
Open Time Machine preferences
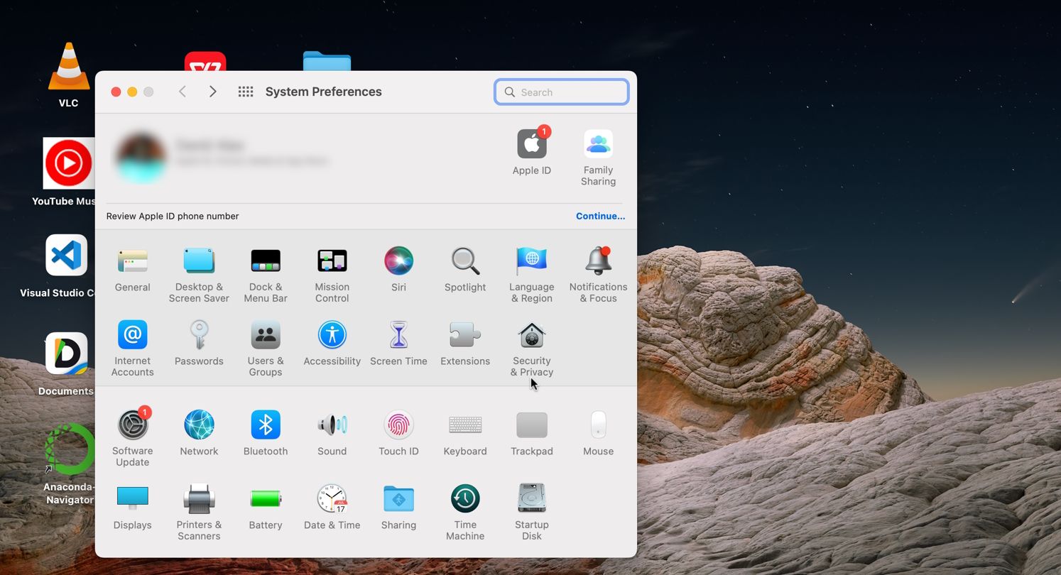click(465, 499)
